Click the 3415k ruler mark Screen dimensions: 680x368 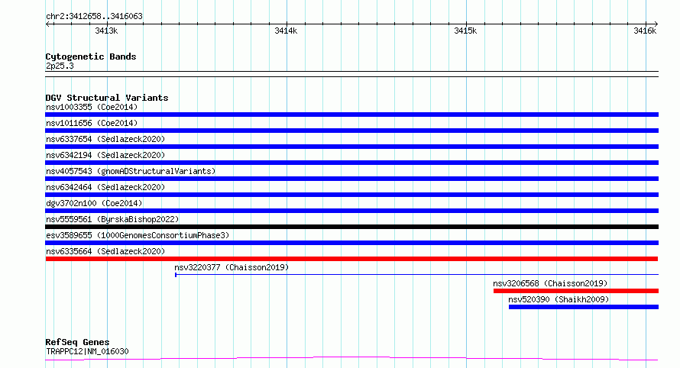[465, 31]
